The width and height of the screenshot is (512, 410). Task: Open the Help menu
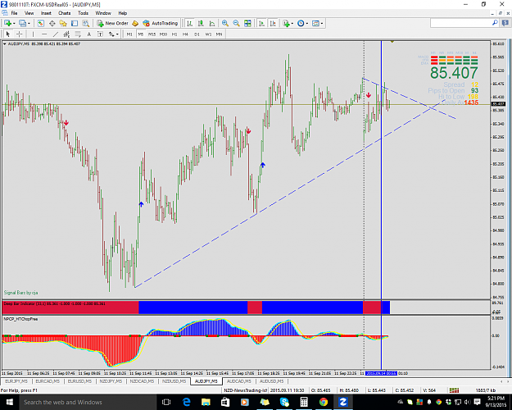pos(122,13)
